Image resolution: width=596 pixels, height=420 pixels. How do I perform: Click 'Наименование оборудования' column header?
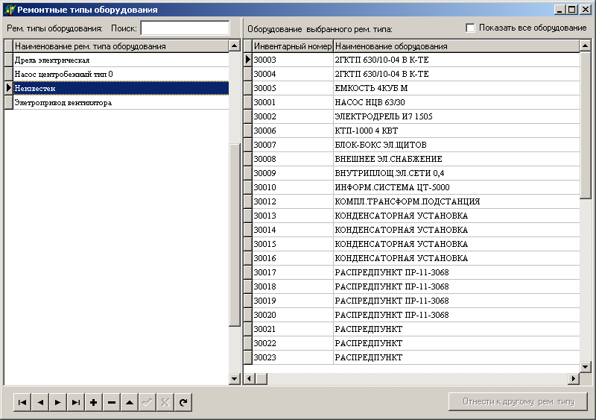[457, 46]
